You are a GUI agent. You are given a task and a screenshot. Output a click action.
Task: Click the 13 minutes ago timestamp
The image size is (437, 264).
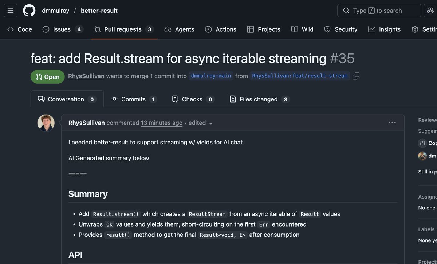[x=162, y=123]
